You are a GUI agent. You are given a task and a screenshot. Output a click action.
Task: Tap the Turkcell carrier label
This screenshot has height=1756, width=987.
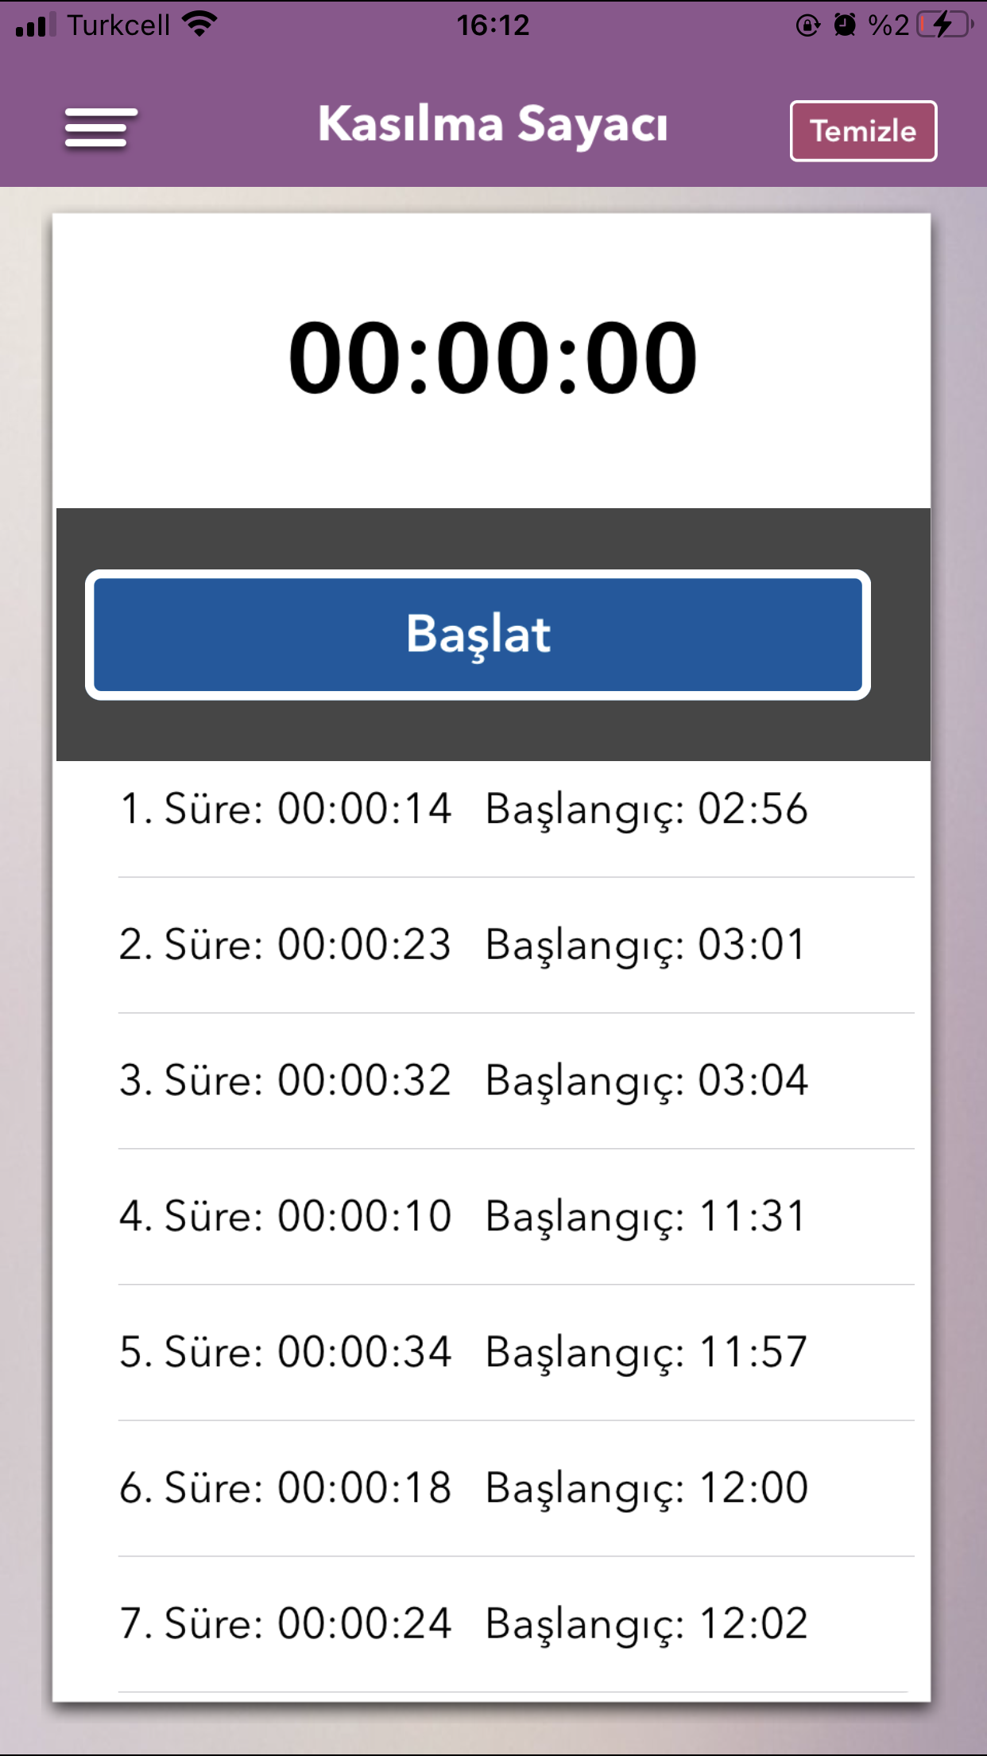[x=118, y=25]
